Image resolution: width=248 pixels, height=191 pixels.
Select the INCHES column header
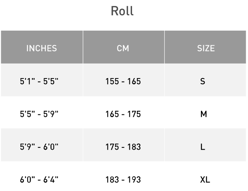coord(41,48)
